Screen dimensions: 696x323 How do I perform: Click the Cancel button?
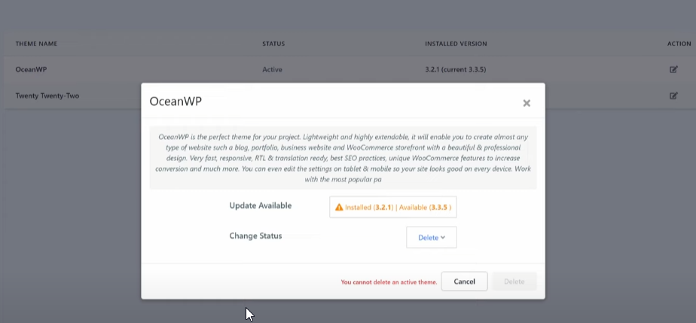click(464, 282)
